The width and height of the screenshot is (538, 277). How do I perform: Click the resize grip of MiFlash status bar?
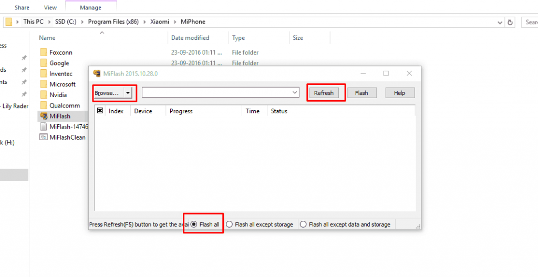pyautogui.click(x=418, y=226)
